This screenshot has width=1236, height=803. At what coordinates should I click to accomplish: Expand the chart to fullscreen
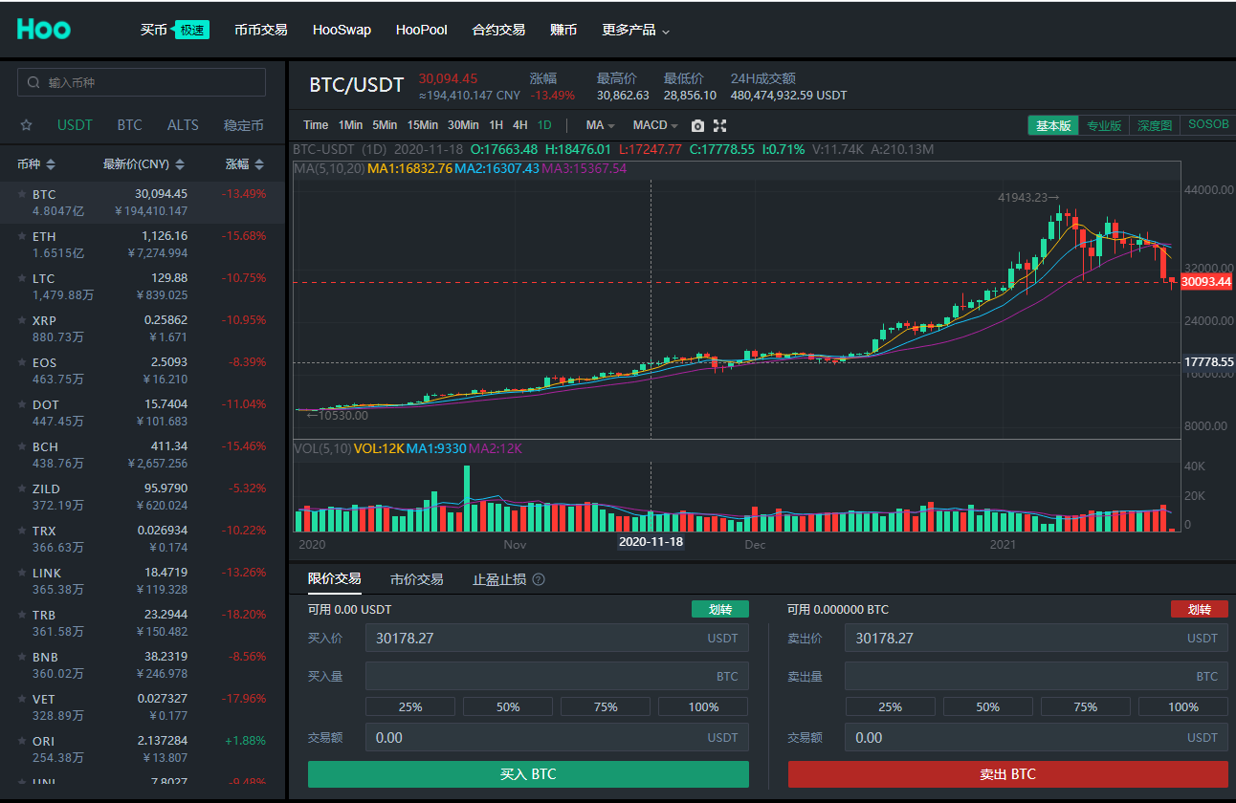(720, 126)
